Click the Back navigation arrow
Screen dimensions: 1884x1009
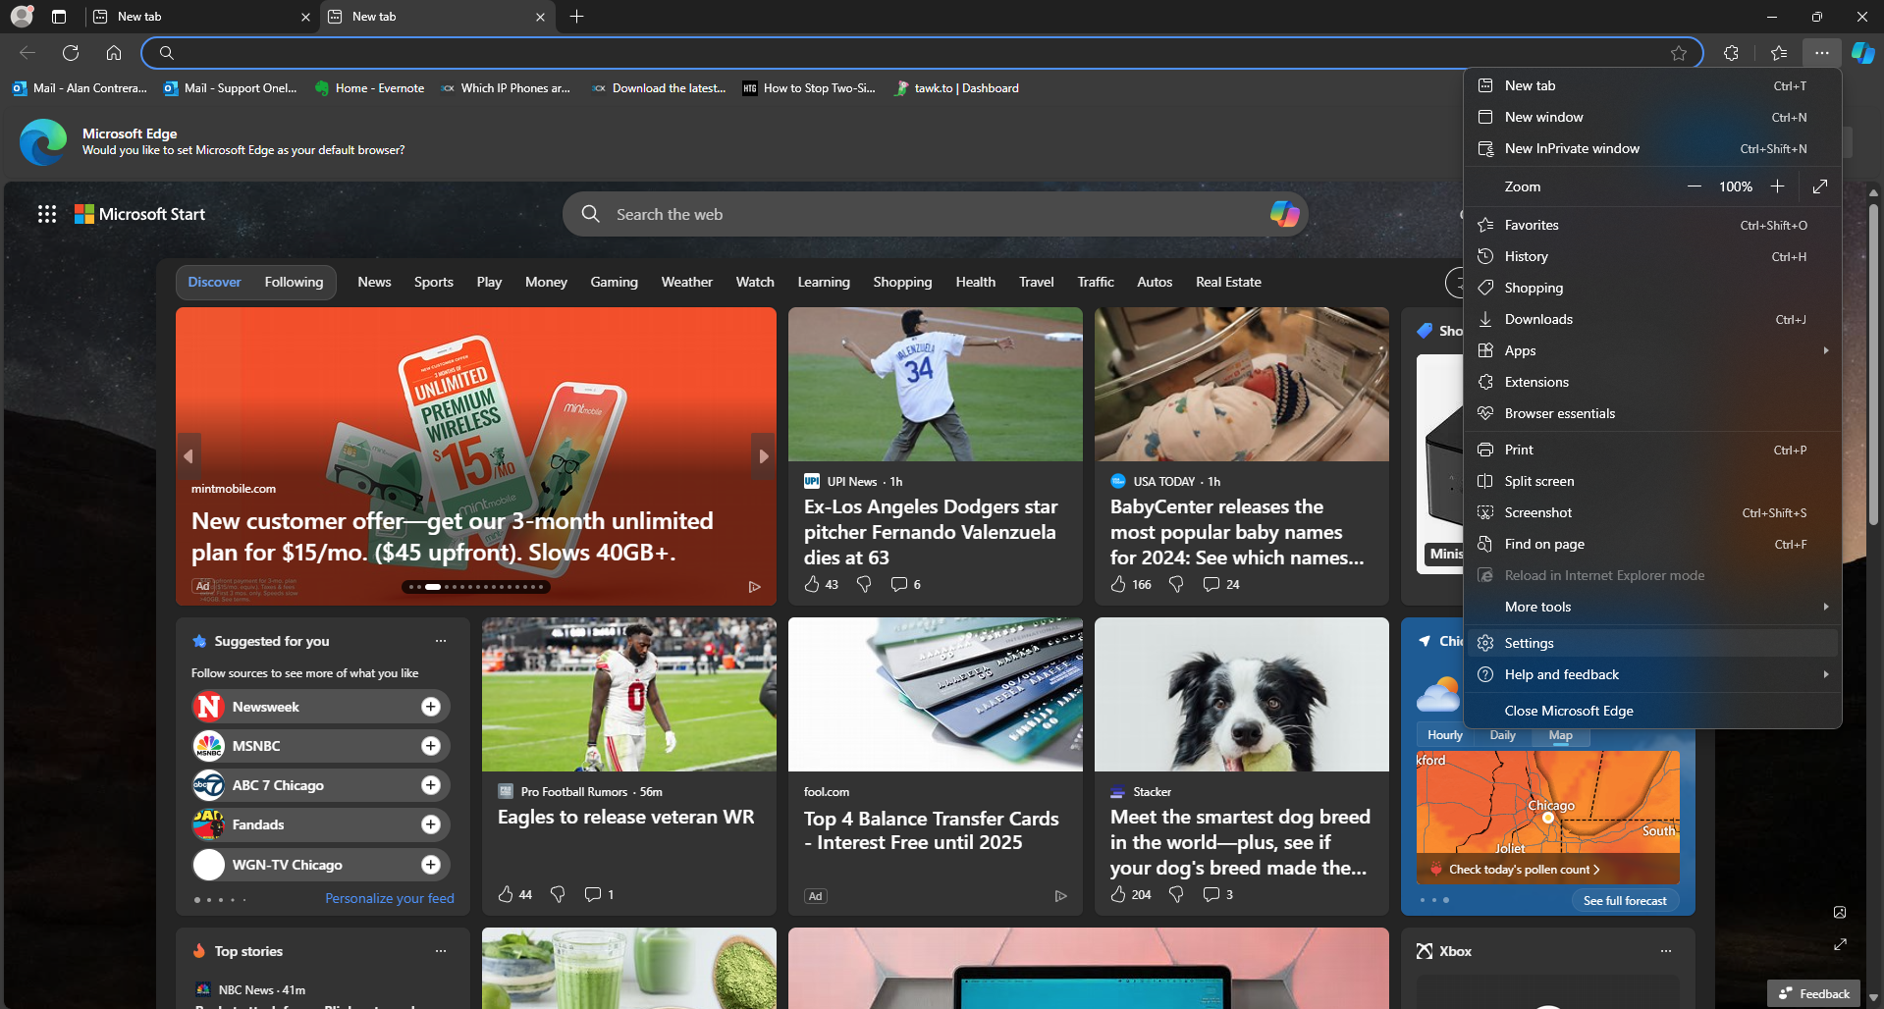(x=27, y=53)
